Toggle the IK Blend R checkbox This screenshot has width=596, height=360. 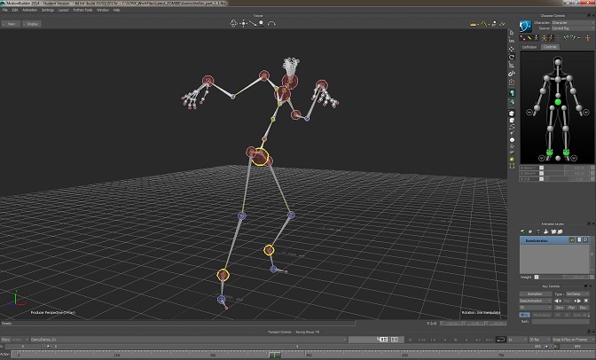tap(541, 173)
